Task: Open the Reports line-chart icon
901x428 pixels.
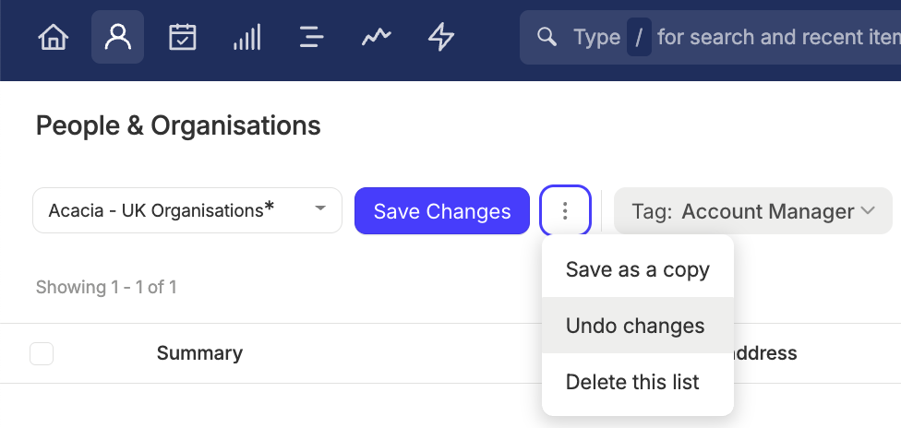Action: tap(377, 37)
